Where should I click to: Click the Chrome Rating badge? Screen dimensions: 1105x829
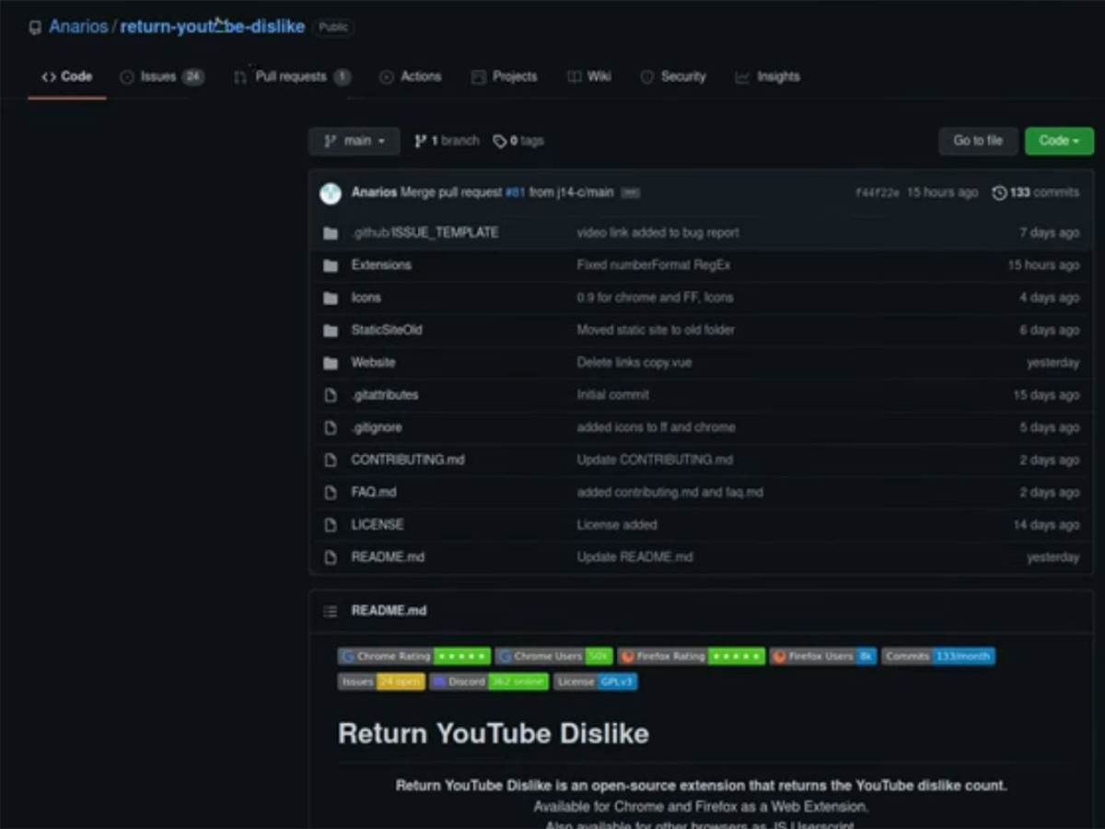pyautogui.click(x=413, y=656)
